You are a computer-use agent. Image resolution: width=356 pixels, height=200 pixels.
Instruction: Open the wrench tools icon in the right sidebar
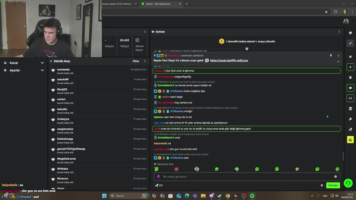click(350, 119)
